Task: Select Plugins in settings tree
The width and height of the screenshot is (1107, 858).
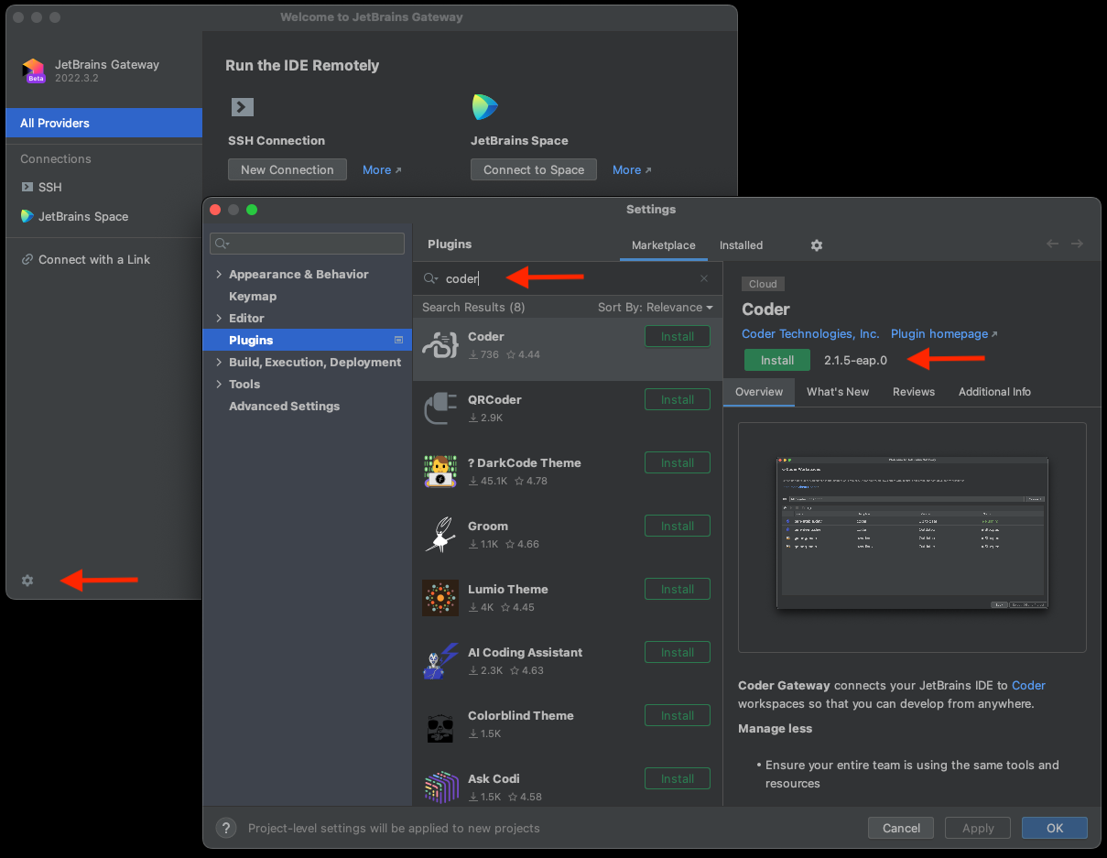Action: click(307, 340)
